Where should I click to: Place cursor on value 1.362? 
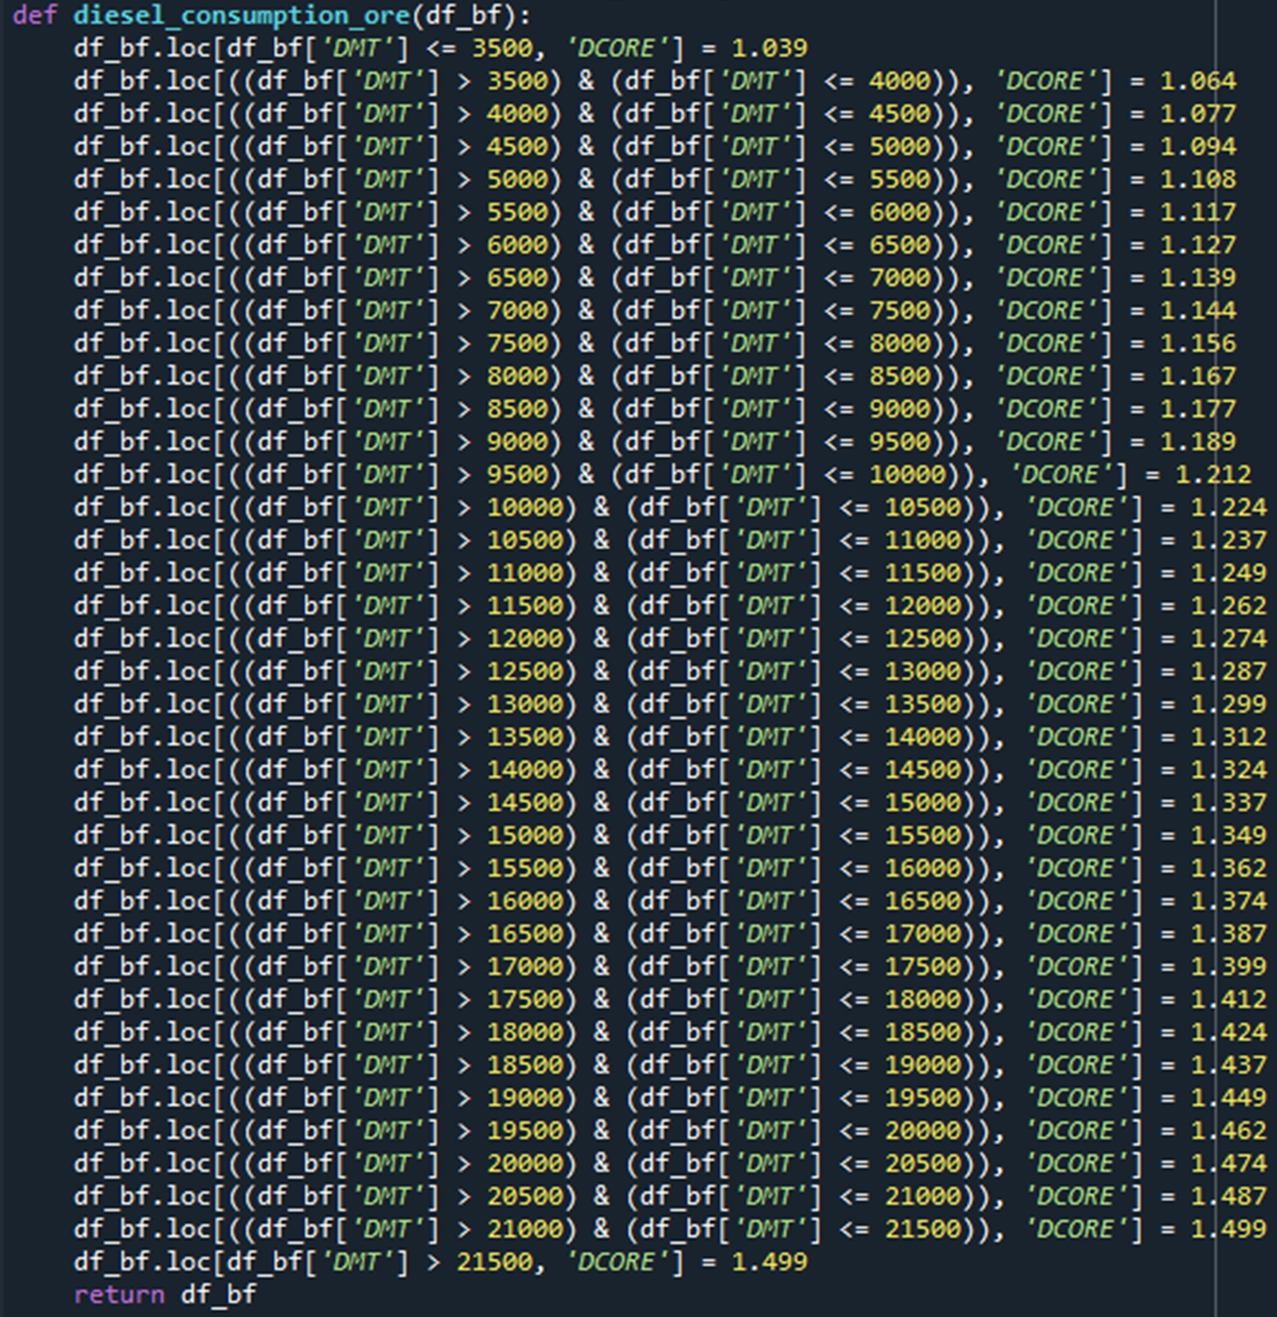(x=1229, y=868)
